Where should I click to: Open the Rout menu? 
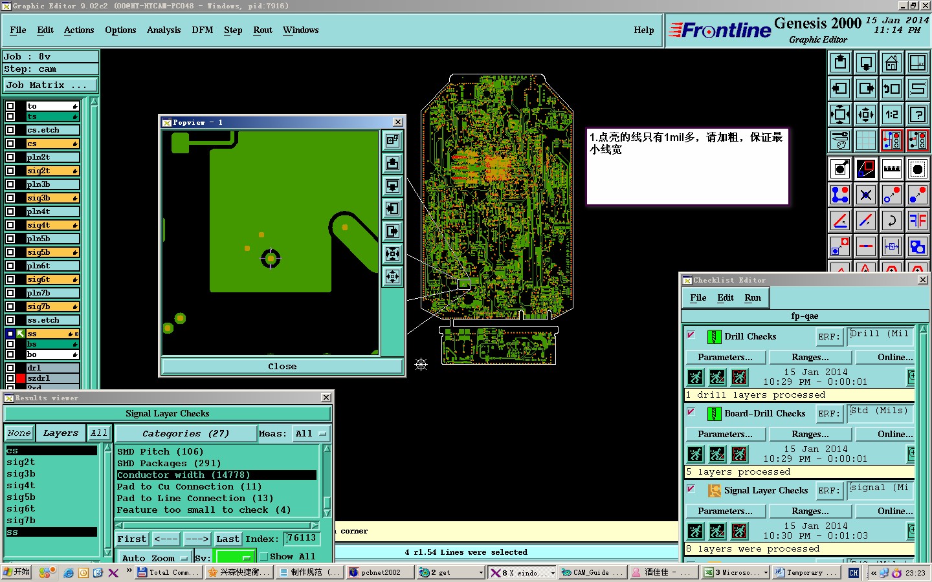(263, 30)
